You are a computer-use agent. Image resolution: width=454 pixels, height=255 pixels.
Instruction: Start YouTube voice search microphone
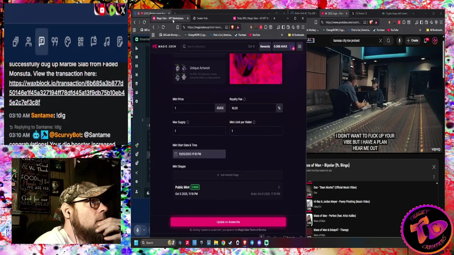399,41
